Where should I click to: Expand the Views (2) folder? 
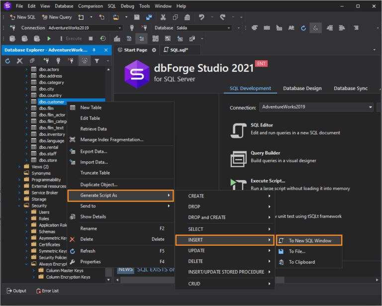pyautogui.click(x=20, y=167)
